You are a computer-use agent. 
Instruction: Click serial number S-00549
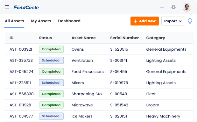pos(119,94)
